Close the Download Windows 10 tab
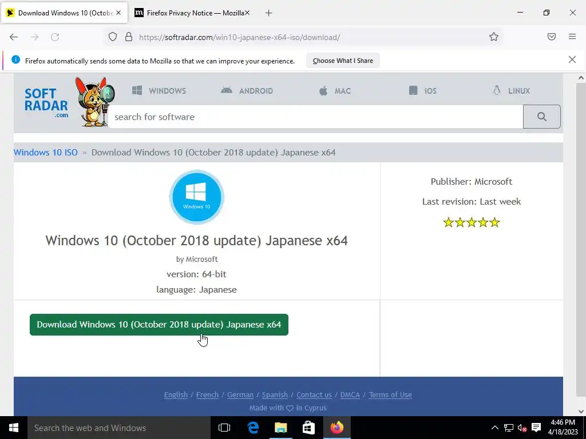 coord(118,13)
